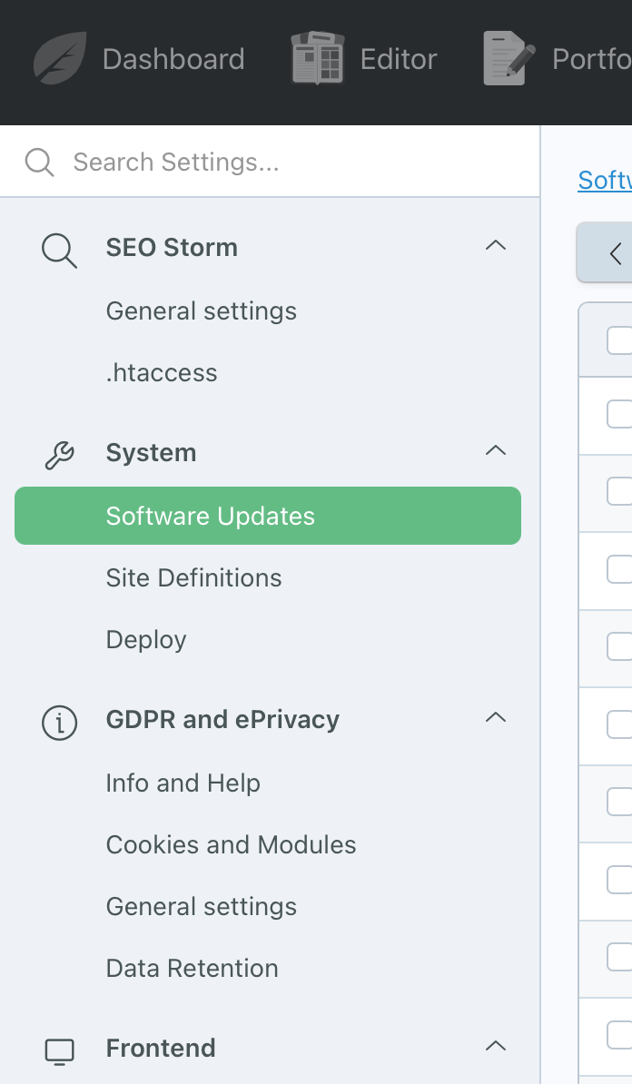Click the Portfolio document pencil icon
Viewport: 632px width, 1084px height.
click(509, 59)
